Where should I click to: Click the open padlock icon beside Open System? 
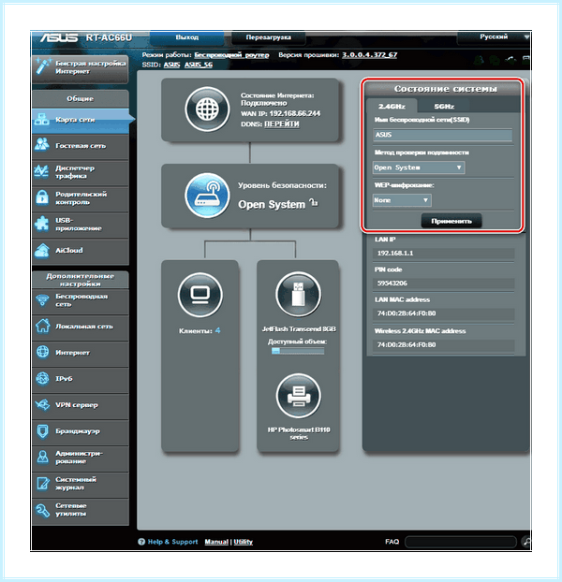click(314, 203)
